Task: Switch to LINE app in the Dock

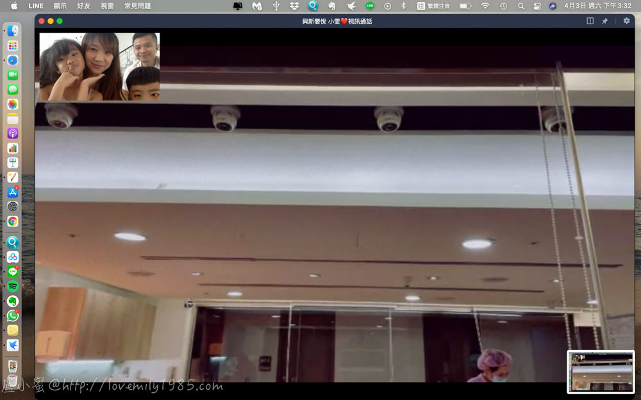Action: coord(13,272)
